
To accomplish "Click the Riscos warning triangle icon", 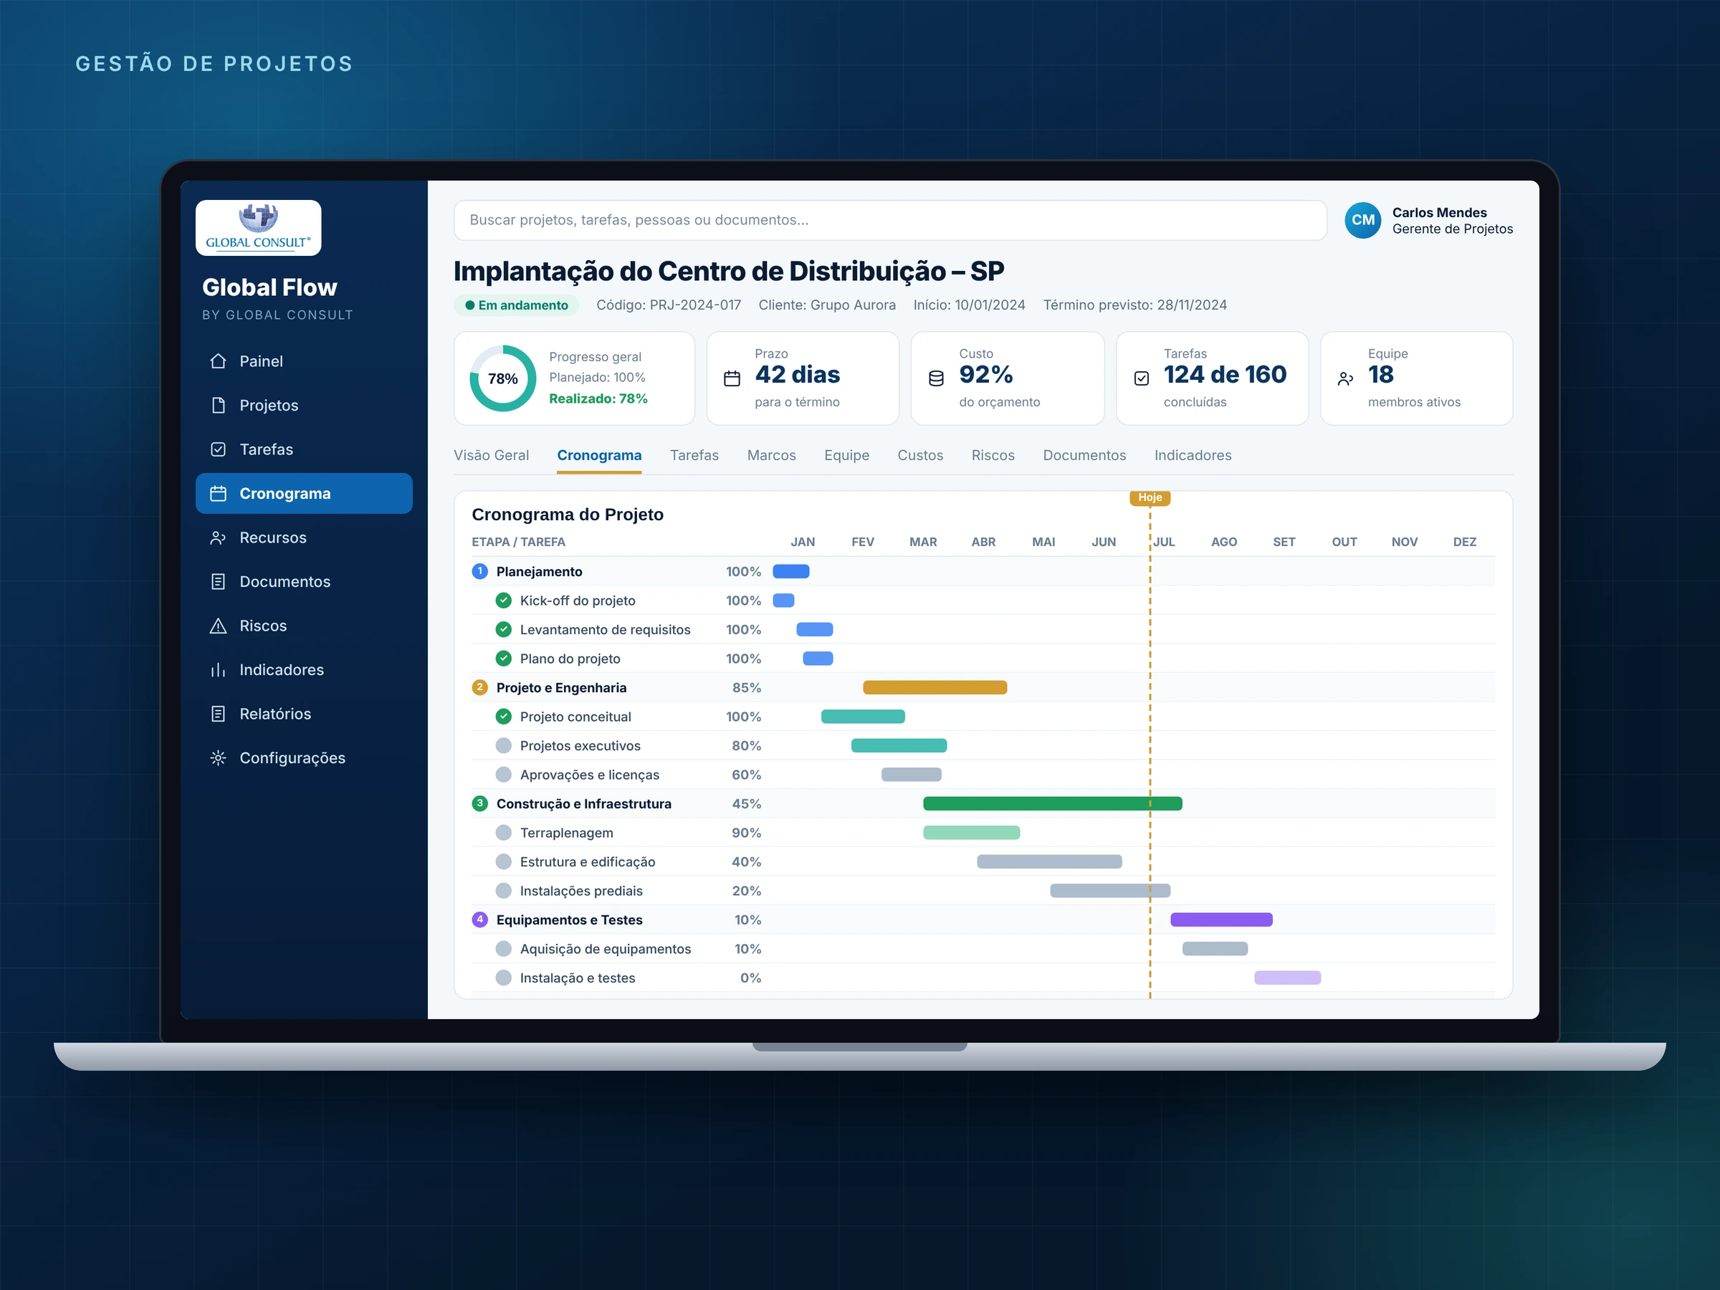I will coord(219,626).
